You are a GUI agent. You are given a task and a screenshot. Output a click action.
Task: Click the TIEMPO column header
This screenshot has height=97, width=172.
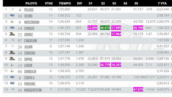65,3
